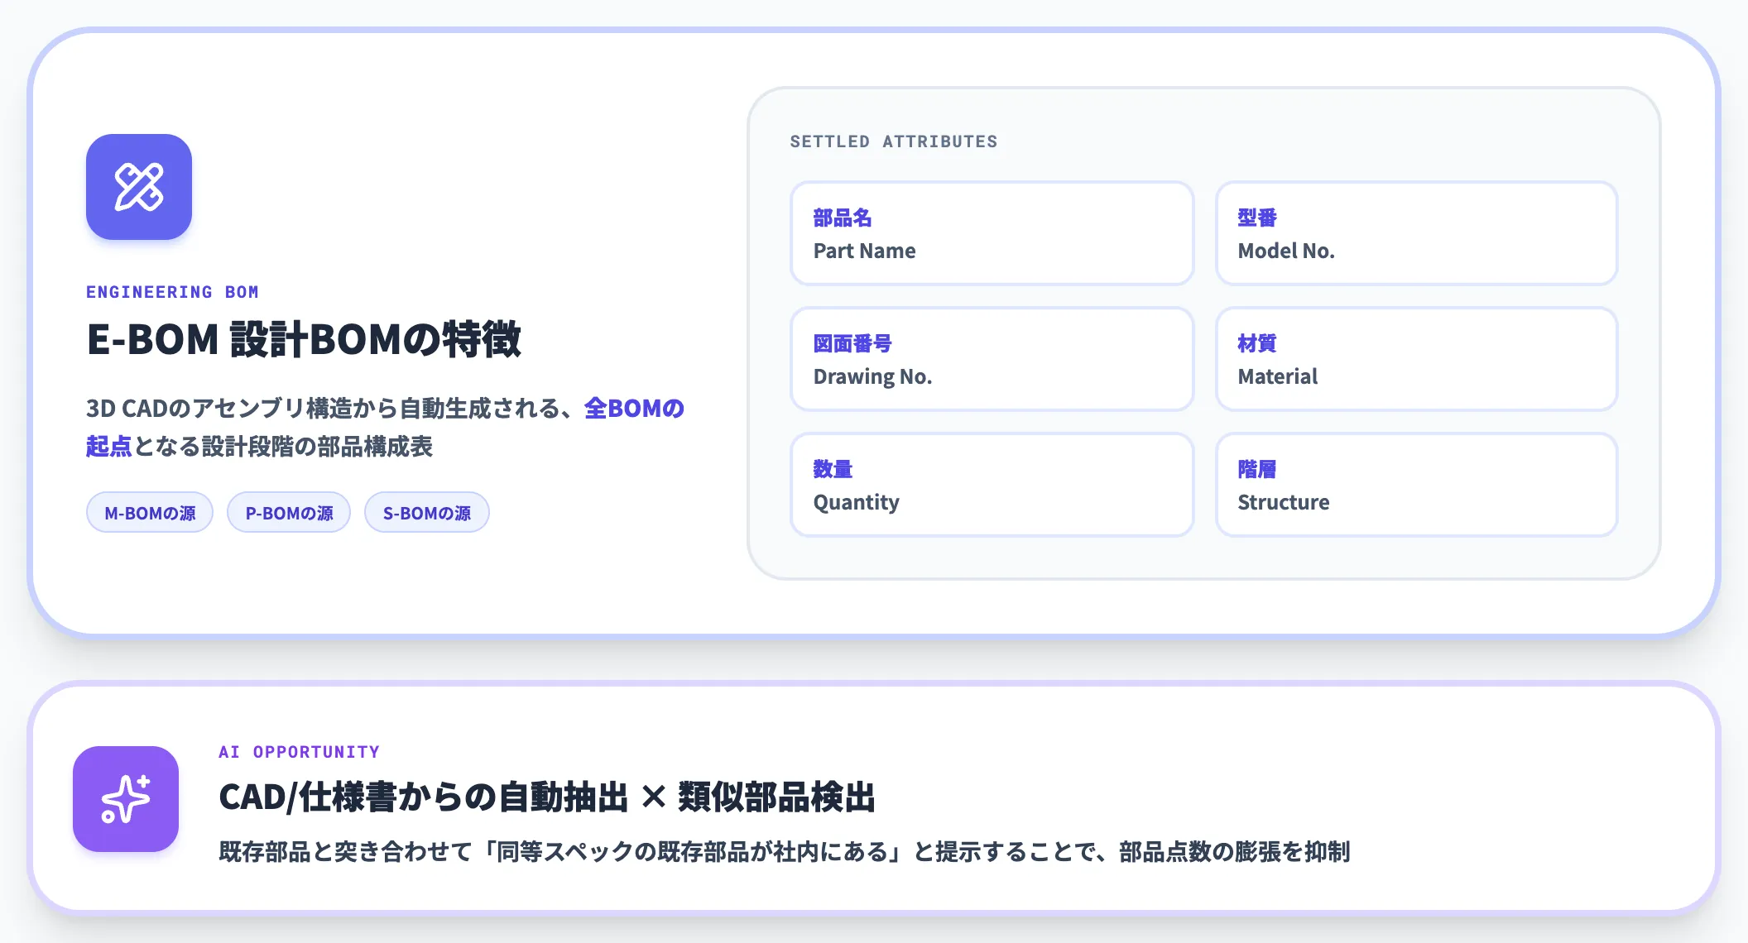Select the S-BOMの源 tag
The image size is (1748, 943).
point(427,513)
